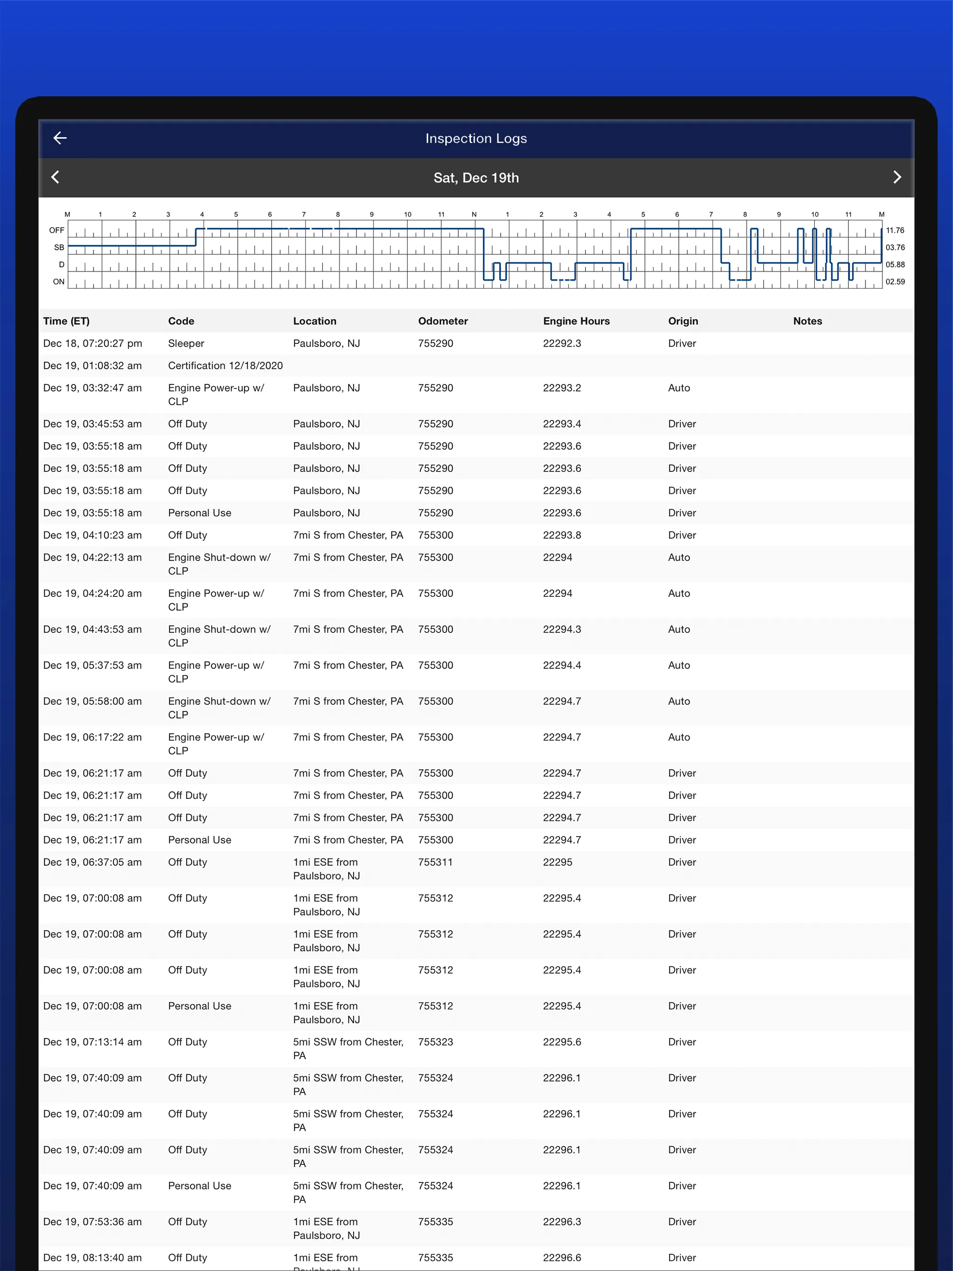Click odometer 755290 in Sleeper row
Viewport: 953px width, 1271px height.
(435, 344)
